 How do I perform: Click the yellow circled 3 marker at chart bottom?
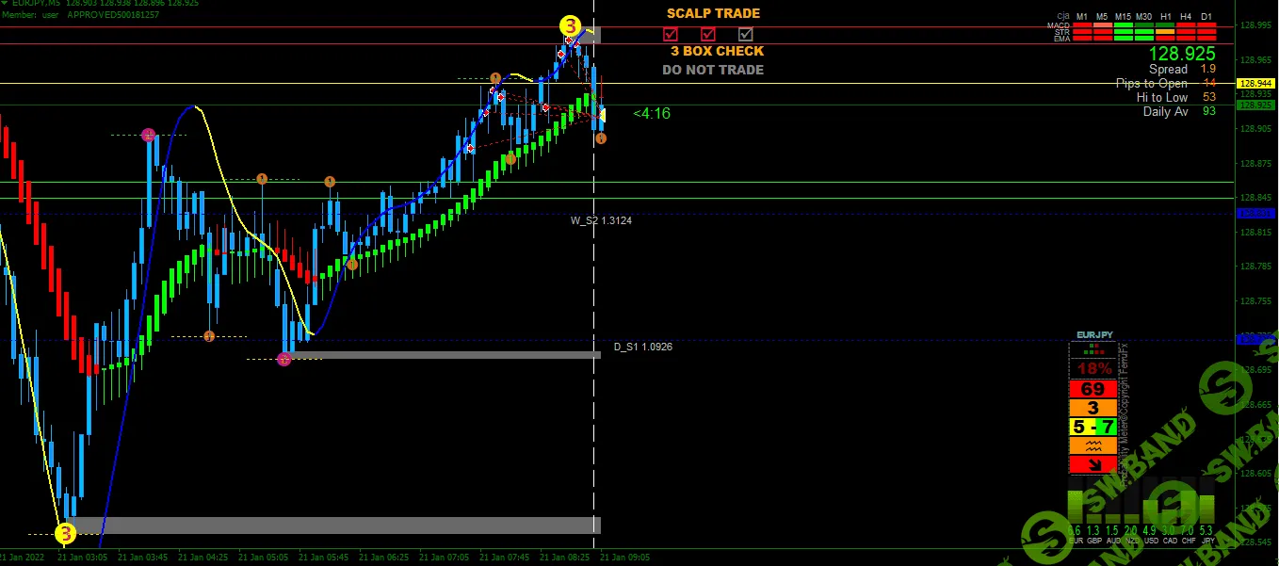pyautogui.click(x=65, y=534)
